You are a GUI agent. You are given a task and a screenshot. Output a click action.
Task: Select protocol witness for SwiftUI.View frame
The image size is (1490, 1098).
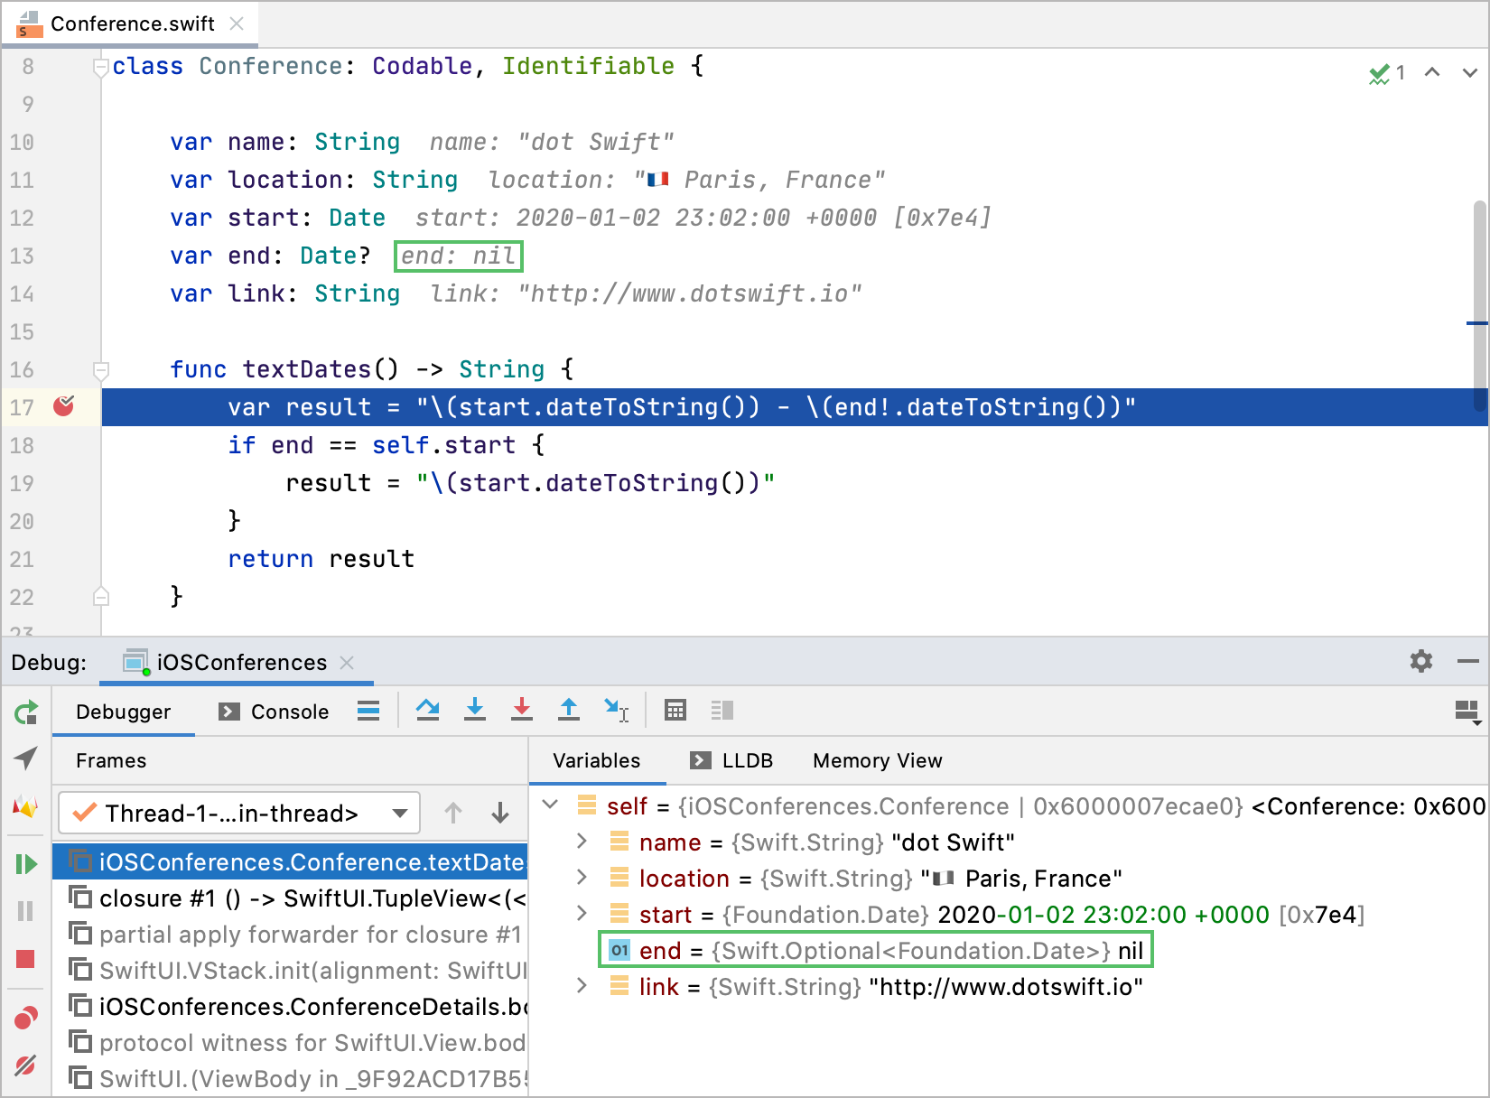291,1043
